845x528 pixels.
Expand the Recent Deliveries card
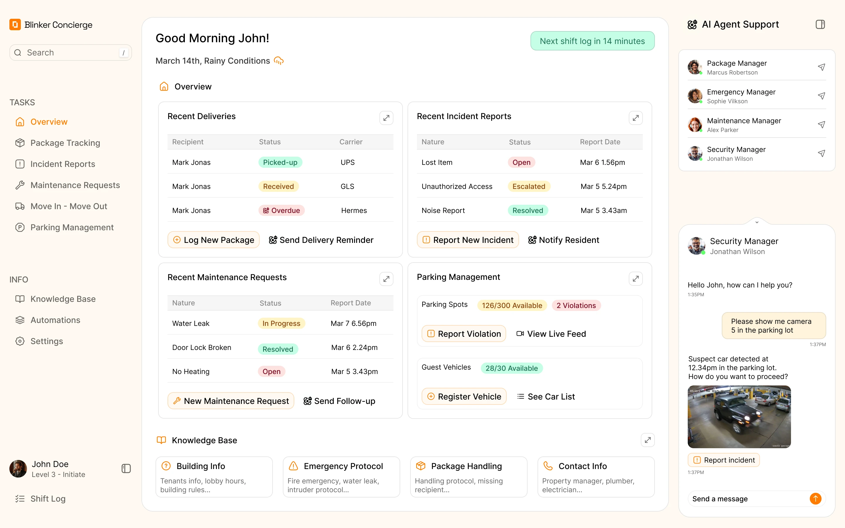pos(386,118)
